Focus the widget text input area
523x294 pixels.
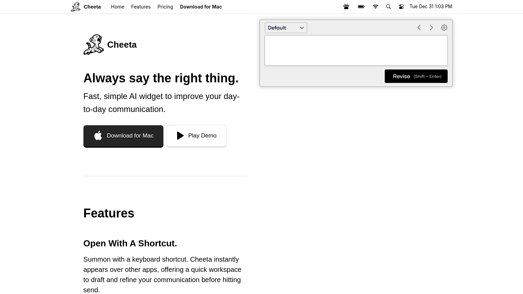coord(356,50)
